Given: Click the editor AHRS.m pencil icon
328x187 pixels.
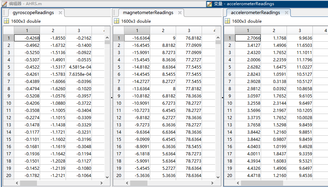Looking at the screenshot, I should (4, 4).
